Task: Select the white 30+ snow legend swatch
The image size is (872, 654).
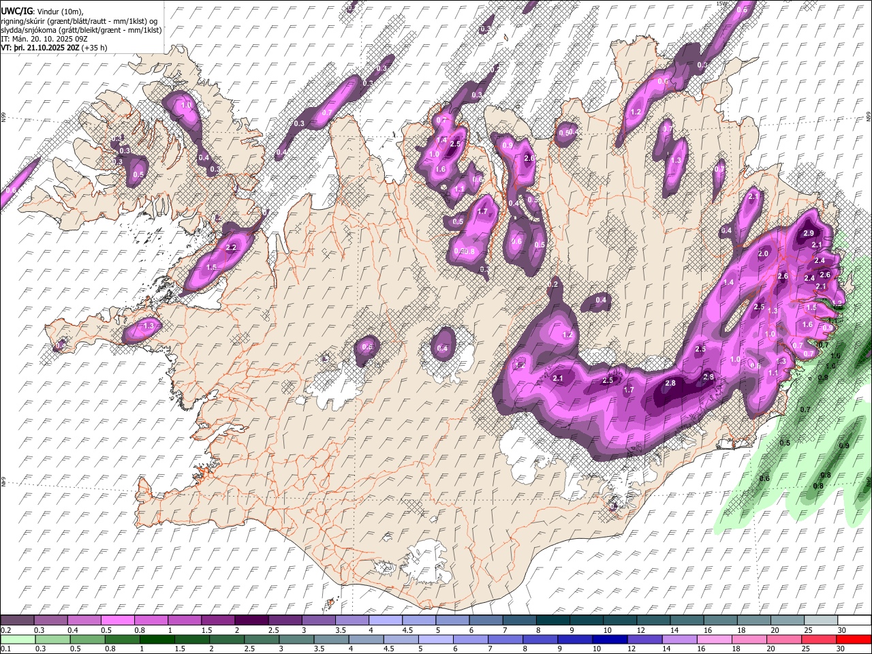Action: (x=854, y=621)
